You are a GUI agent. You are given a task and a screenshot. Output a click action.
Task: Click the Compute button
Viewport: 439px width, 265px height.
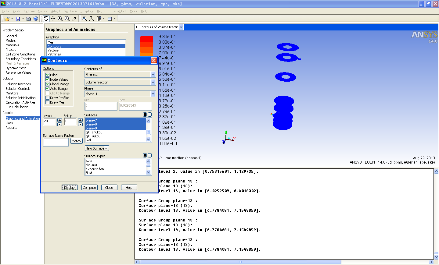[x=89, y=188]
